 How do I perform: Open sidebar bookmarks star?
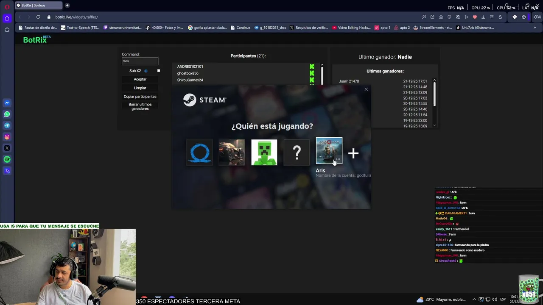(7, 30)
